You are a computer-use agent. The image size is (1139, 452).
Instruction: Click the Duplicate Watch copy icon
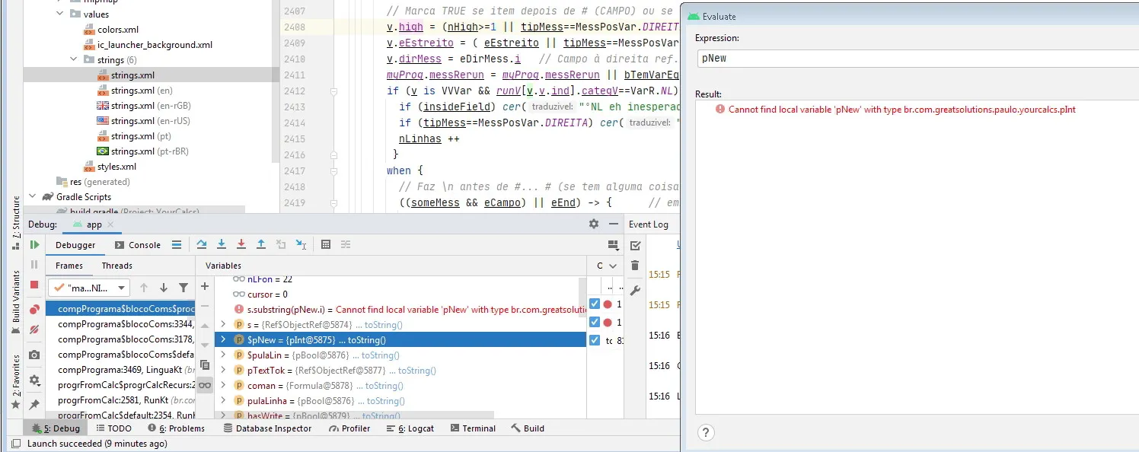click(204, 365)
